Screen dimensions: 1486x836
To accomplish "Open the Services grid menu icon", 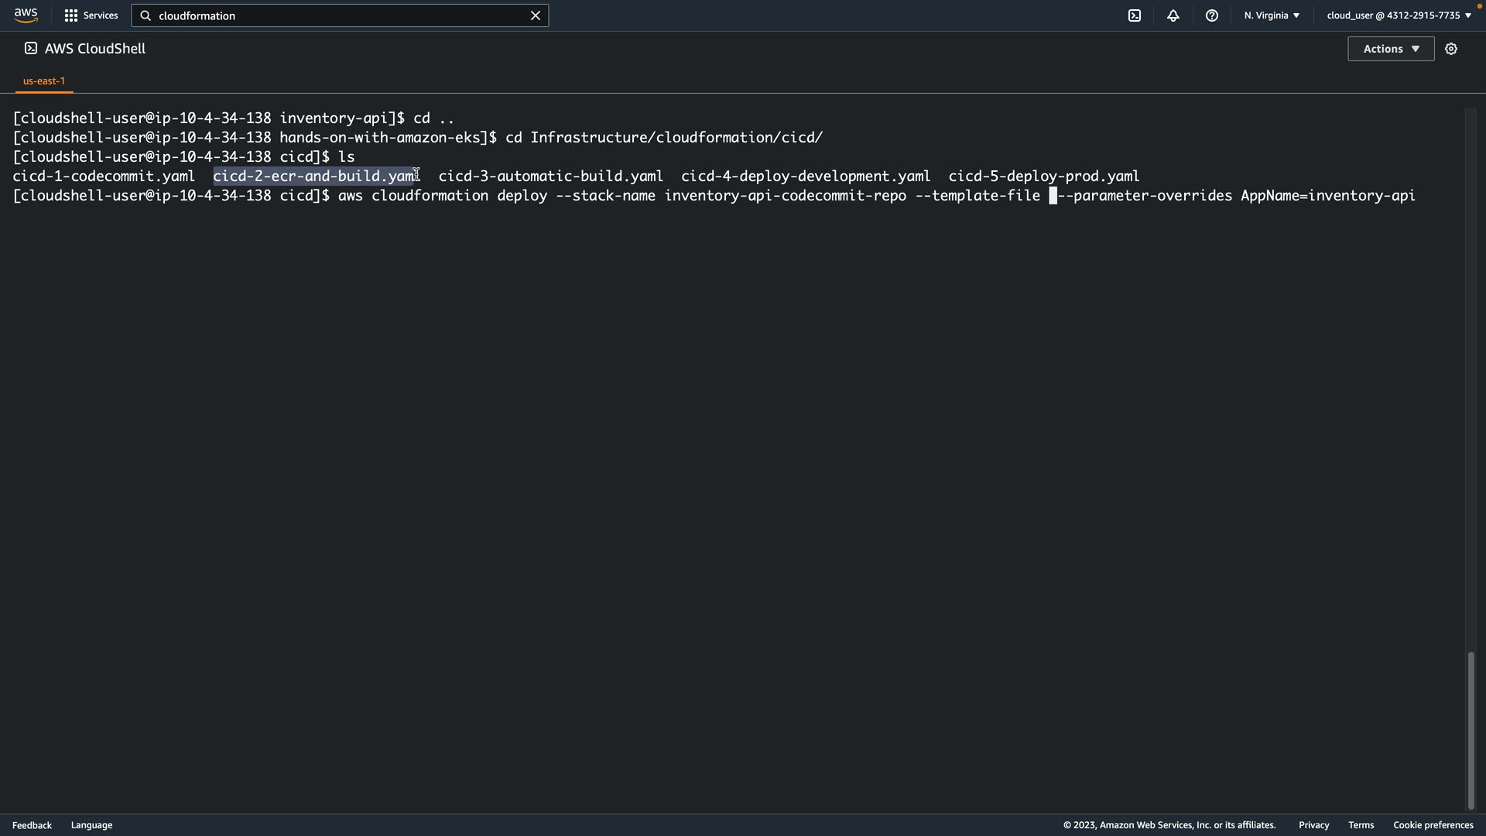I will 70,15.
